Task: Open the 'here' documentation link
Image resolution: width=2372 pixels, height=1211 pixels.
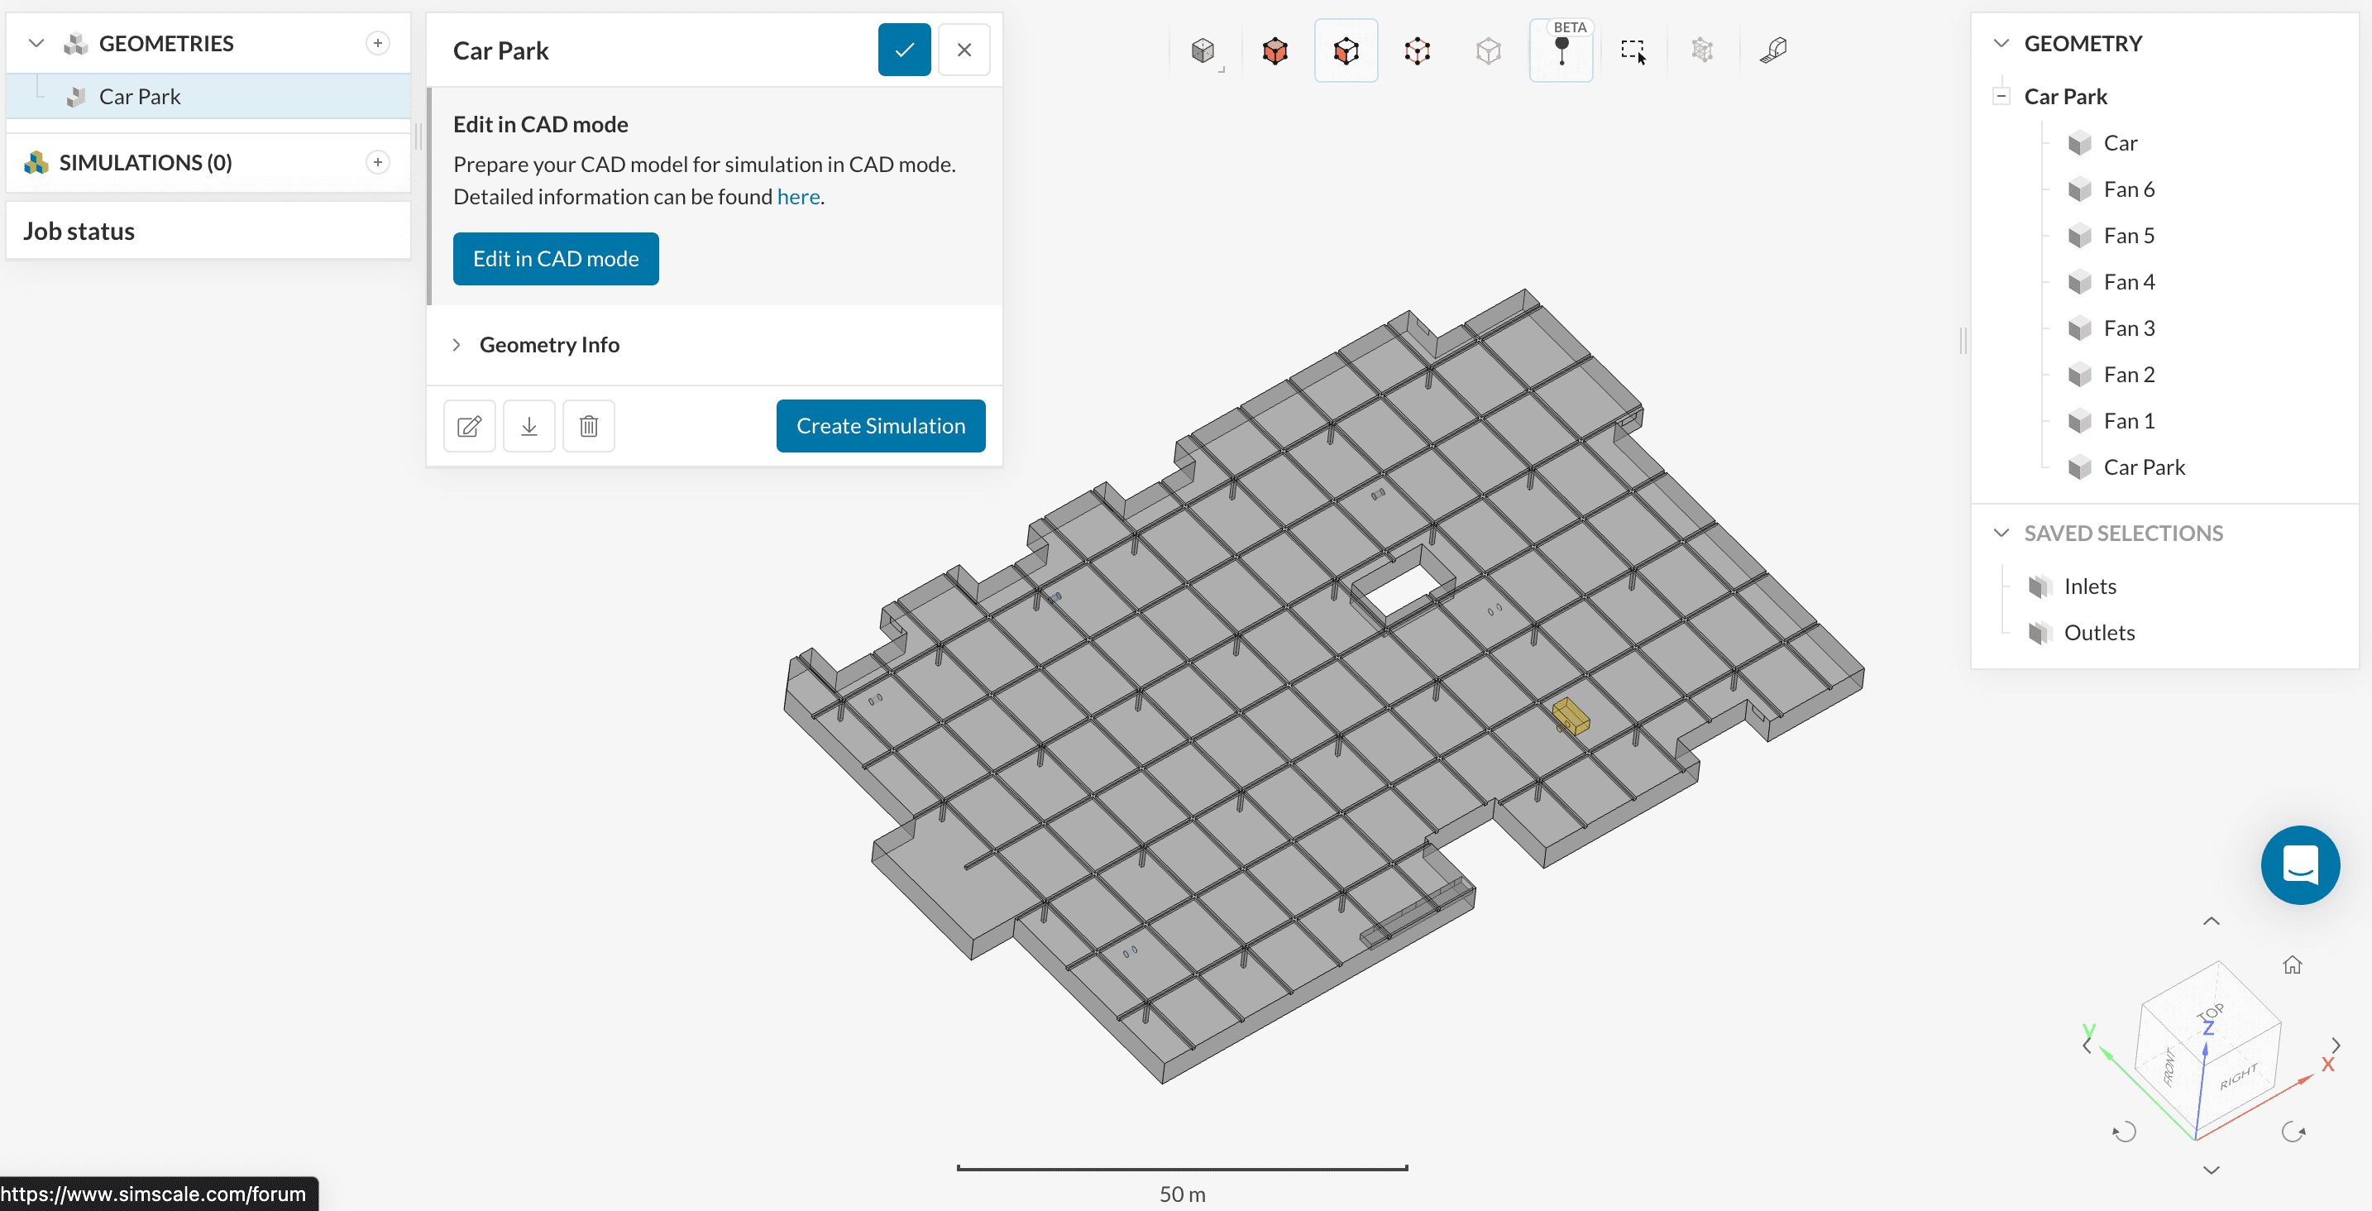Action: pyautogui.click(x=797, y=197)
